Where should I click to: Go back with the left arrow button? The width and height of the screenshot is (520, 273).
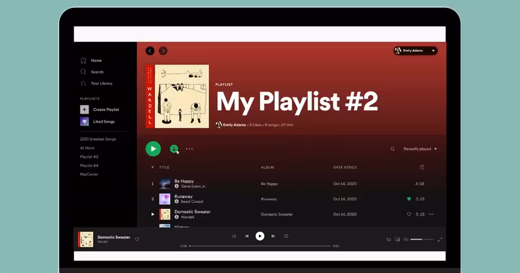(150, 51)
